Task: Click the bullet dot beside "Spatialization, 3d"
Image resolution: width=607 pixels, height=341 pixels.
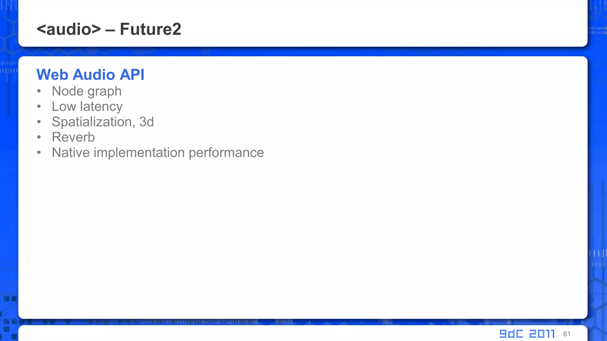Action: (x=39, y=122)
